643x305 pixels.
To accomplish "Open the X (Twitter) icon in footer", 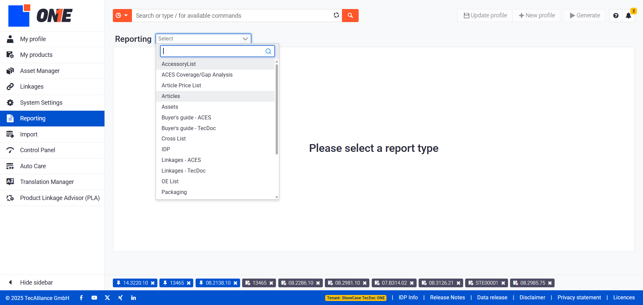I will click(107, 298).
